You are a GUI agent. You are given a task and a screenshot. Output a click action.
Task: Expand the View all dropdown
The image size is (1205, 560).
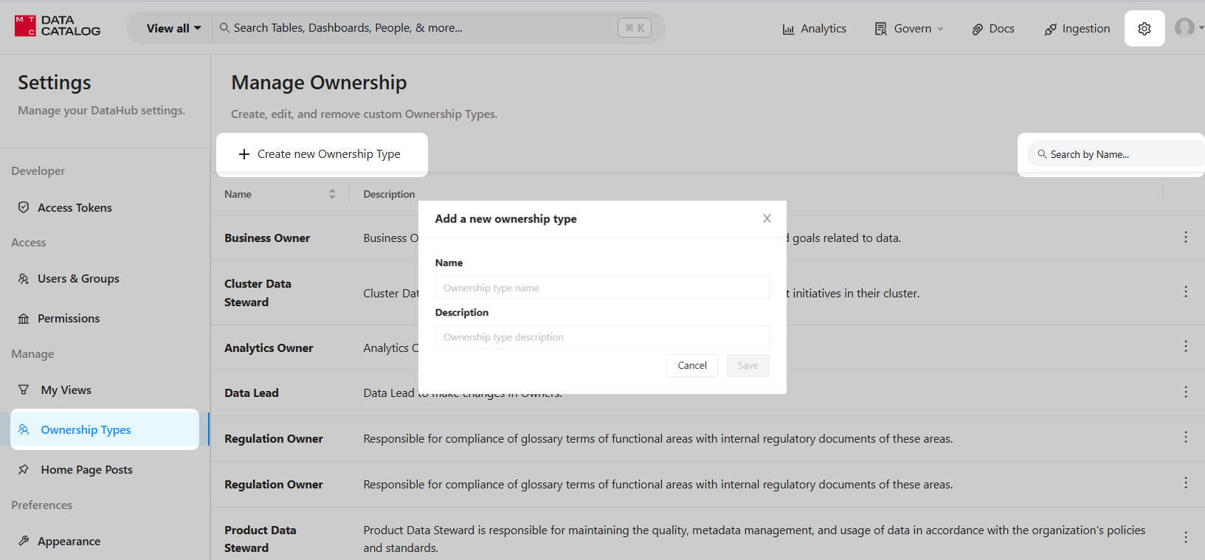pos(173,29)
